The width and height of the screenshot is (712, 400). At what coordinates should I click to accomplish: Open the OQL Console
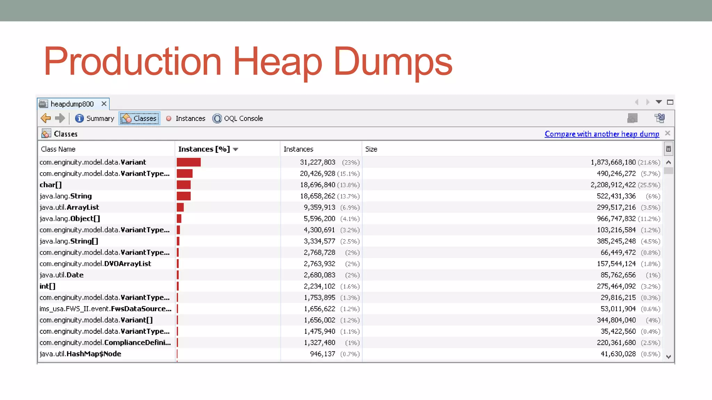238,118
